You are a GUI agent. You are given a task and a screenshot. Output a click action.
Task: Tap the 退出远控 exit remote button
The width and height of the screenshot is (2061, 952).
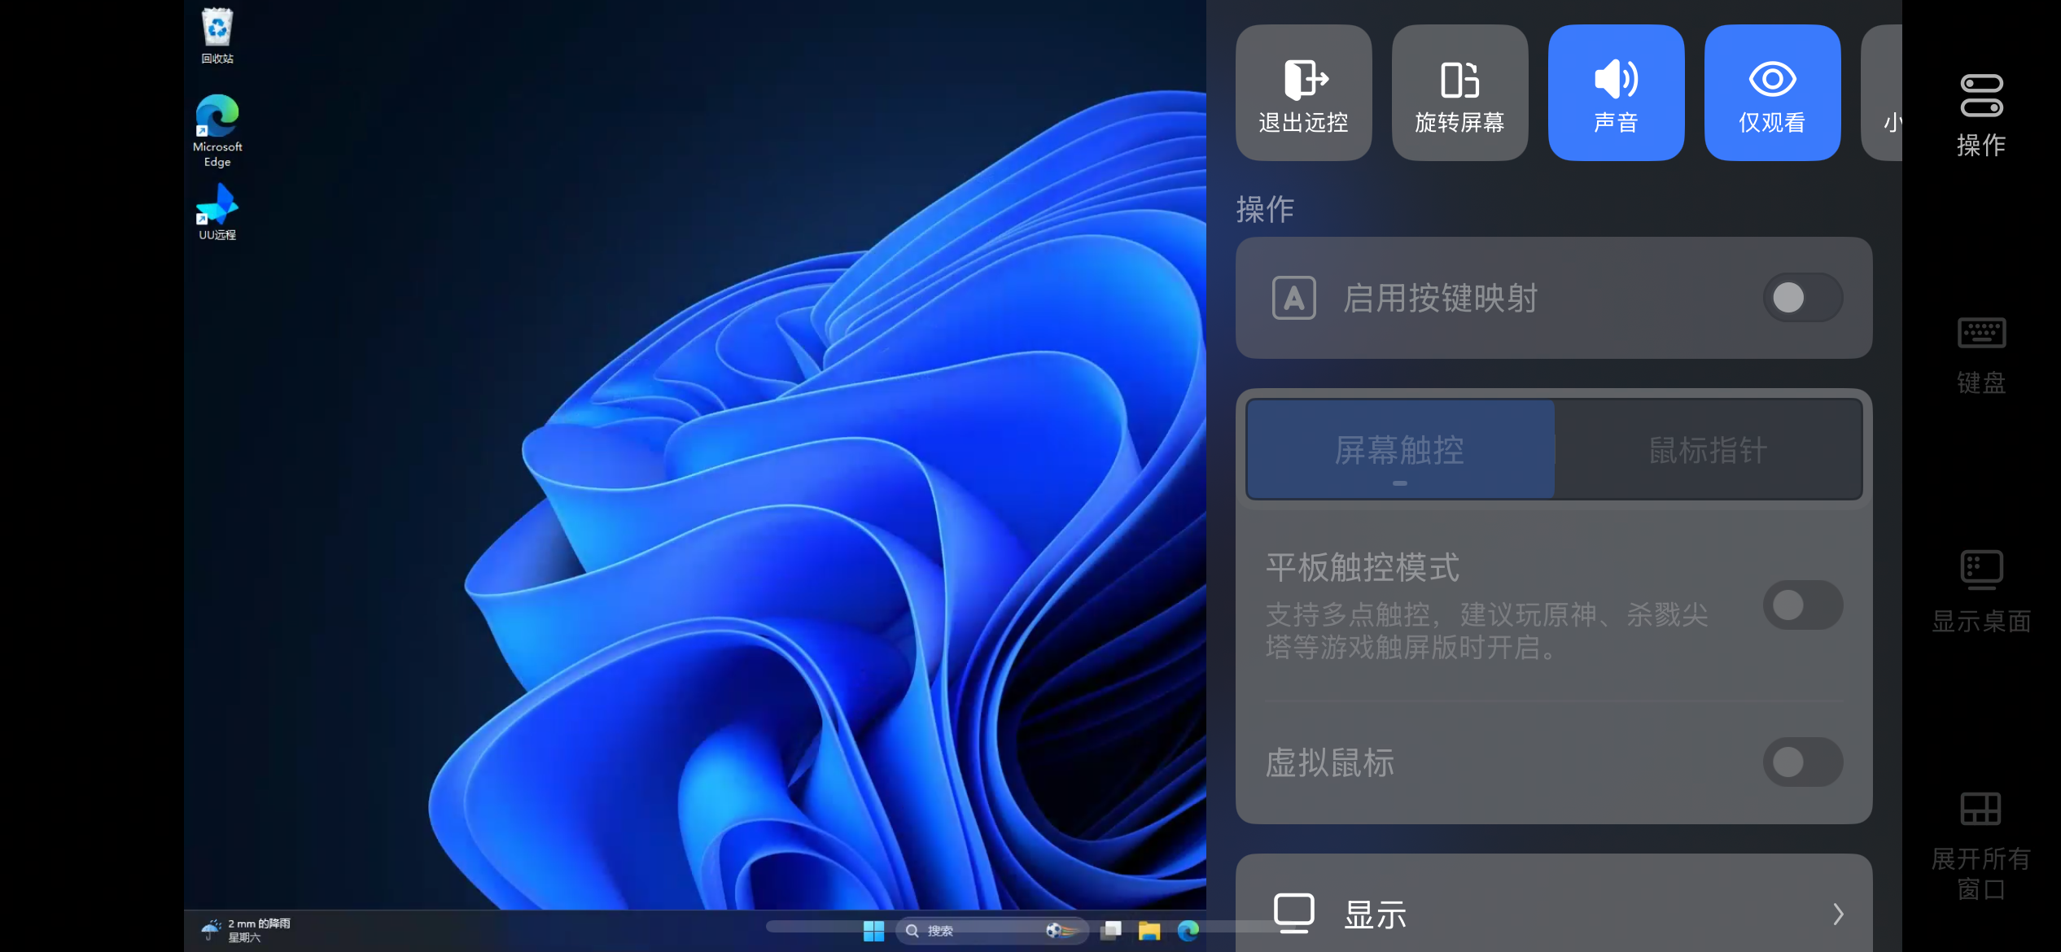(x=1303, y=93)
